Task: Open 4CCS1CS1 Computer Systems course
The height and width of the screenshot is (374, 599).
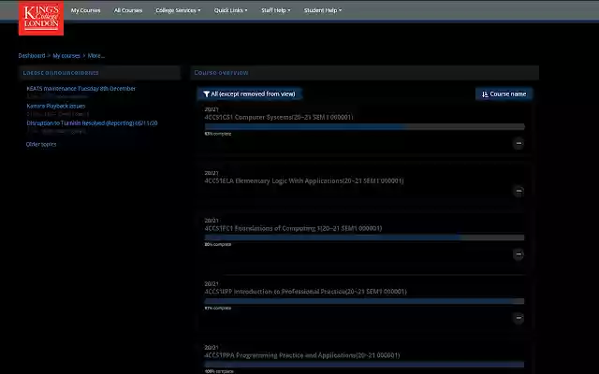Action: (x=279, y=117)
